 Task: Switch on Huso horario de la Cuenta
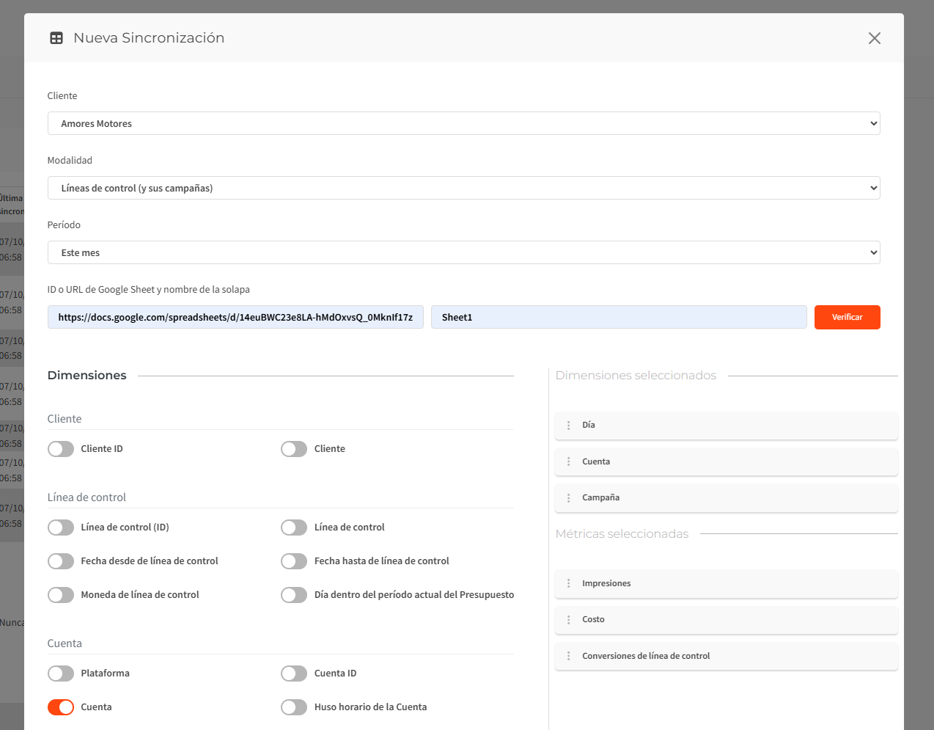point(294,707)
